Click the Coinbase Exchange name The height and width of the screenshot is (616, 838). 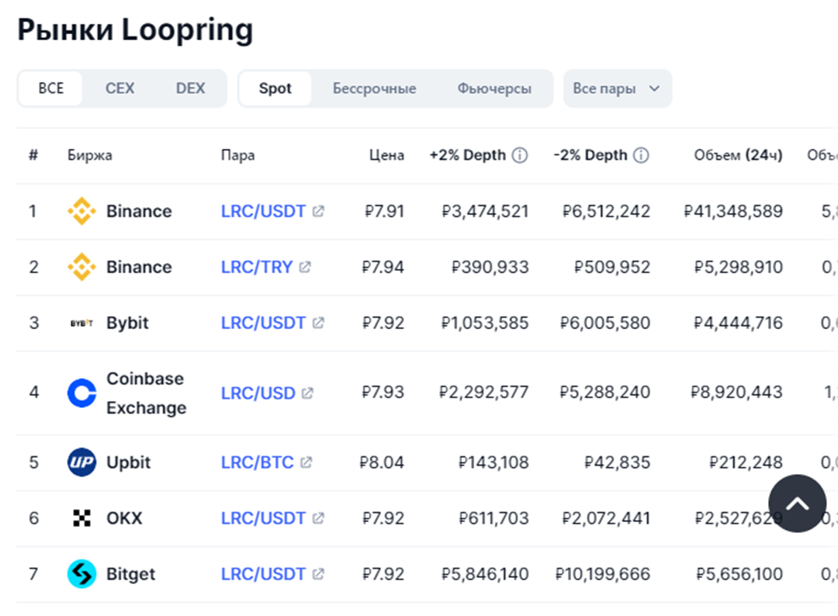(147, 393)
